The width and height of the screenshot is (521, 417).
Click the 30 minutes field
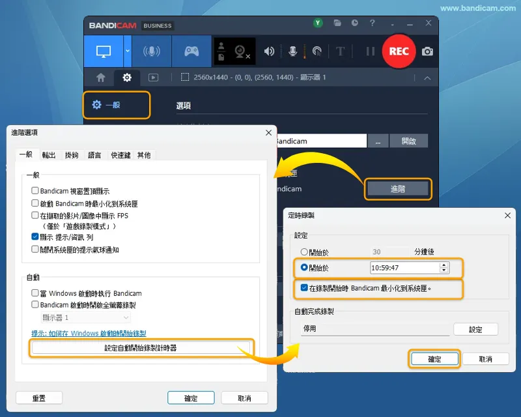tap(389, 252)
